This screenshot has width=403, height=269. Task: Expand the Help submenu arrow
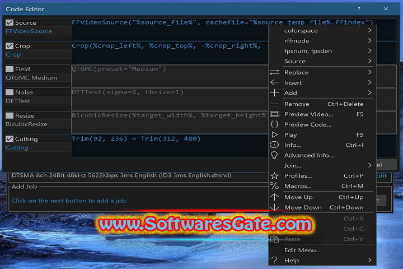coord(369,260)
